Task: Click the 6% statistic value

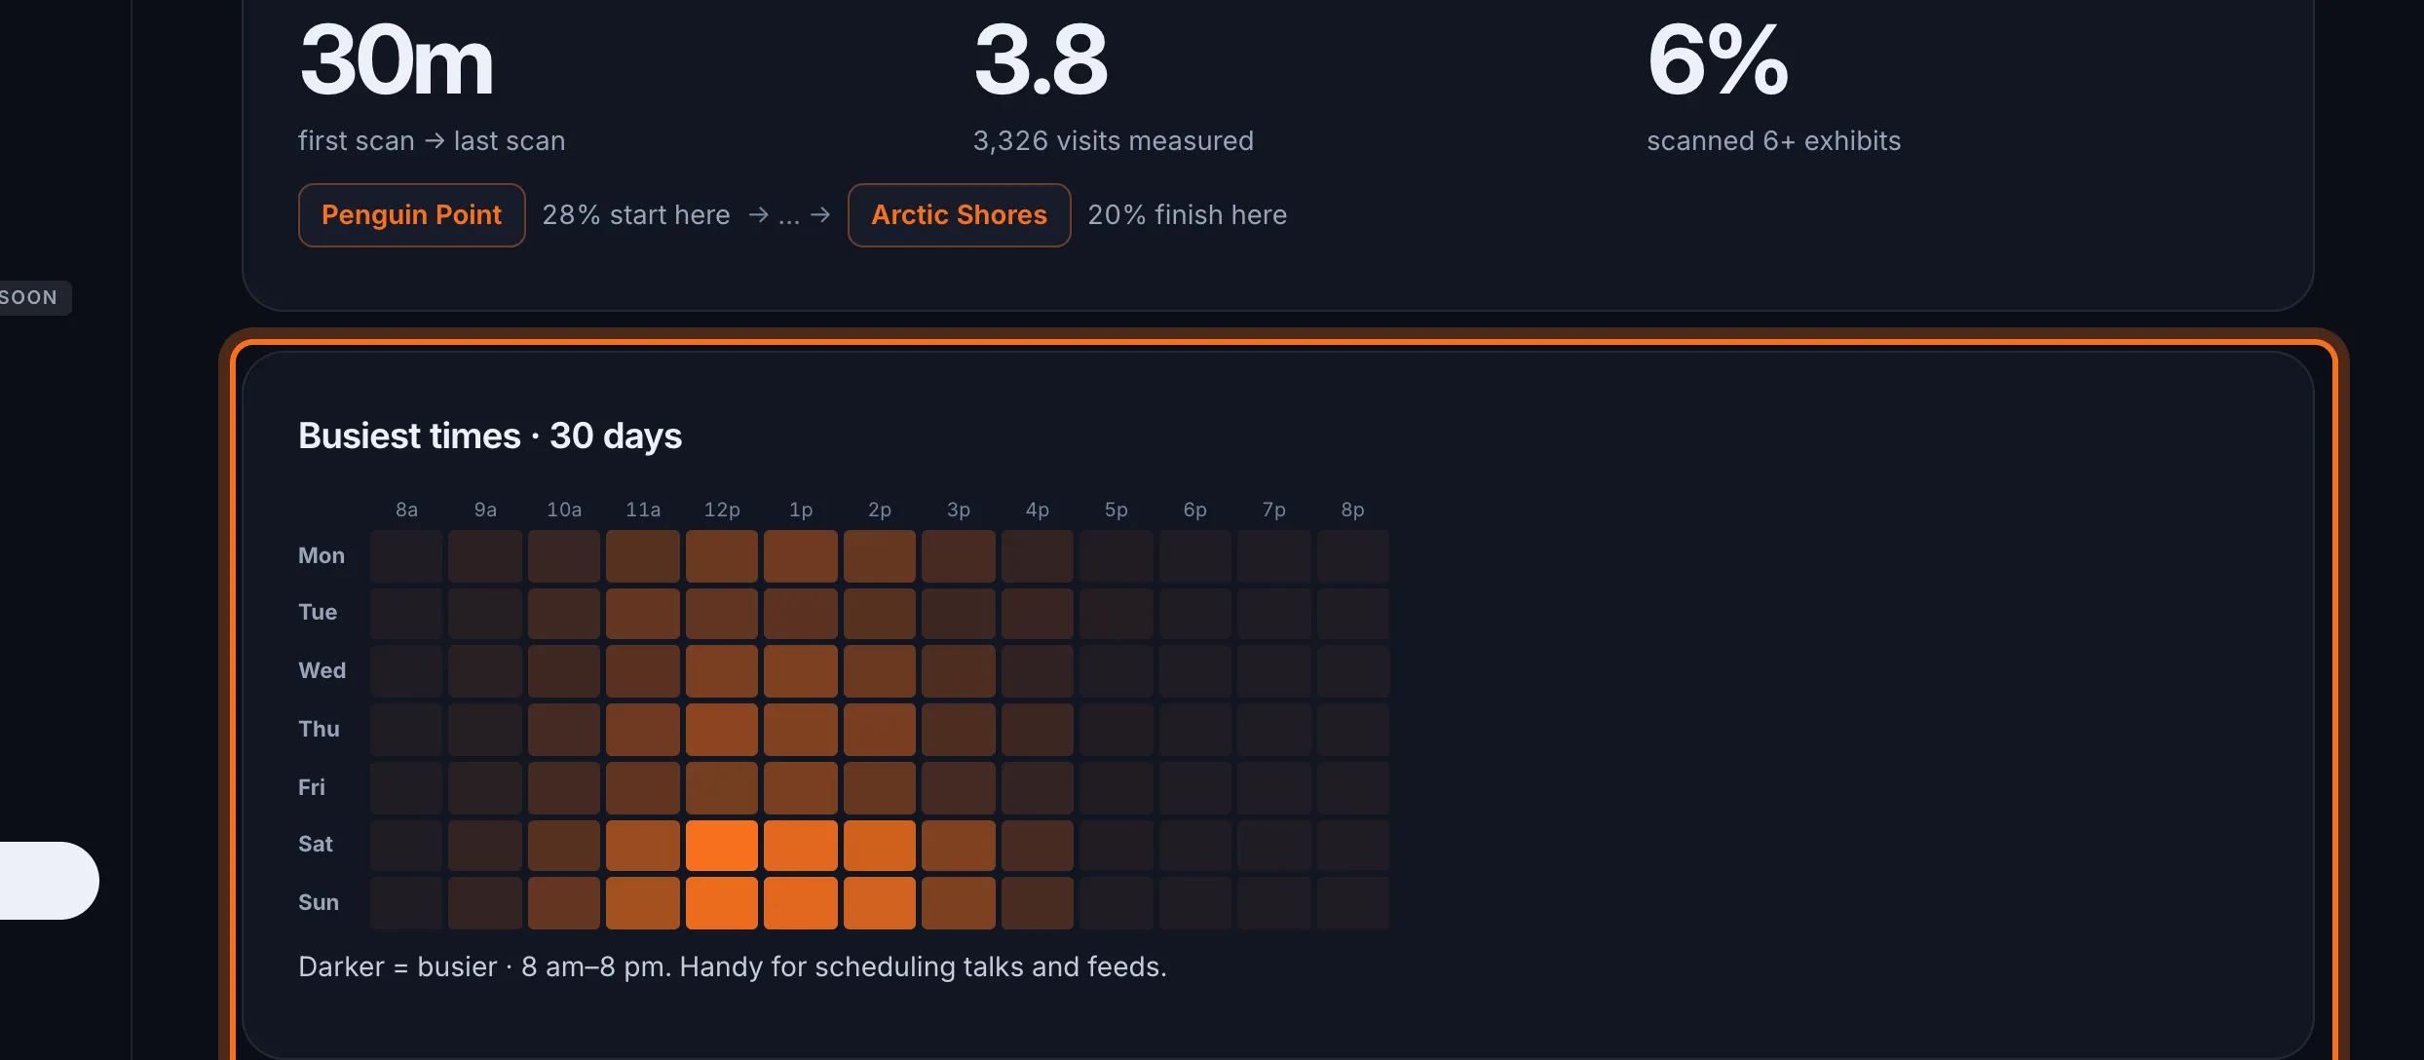Action: [x=1718, y=60]
